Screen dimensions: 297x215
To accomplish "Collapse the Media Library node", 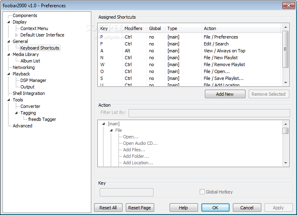I will [x=9, y=54].
